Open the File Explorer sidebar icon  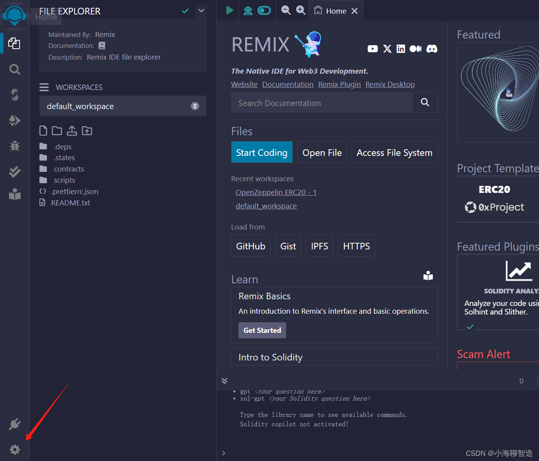[x=14, y=43]
